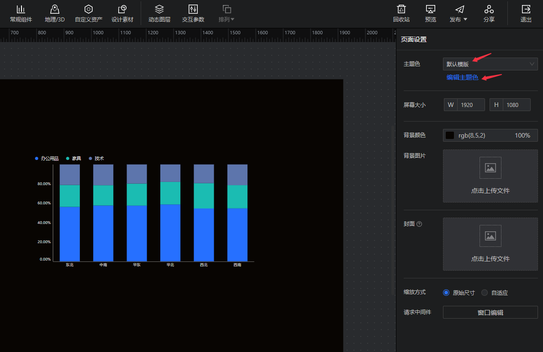Open the 地理/3D components menu
The width and height of the screenshot is (543, 352).
pyautogui.click(x=55, y=14)
